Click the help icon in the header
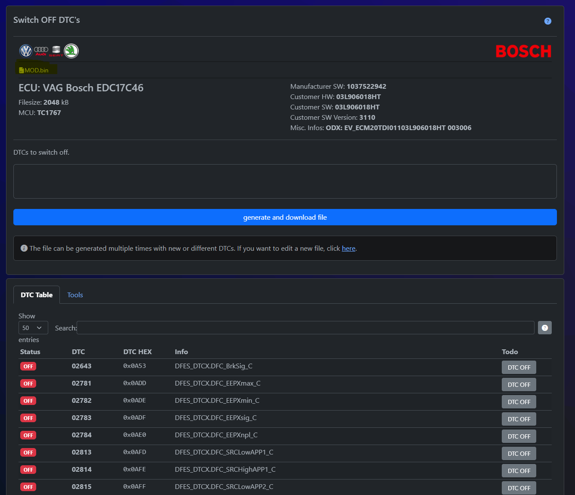Image resolution: width=575 pixels, height=495 pixels. [547, 21]
